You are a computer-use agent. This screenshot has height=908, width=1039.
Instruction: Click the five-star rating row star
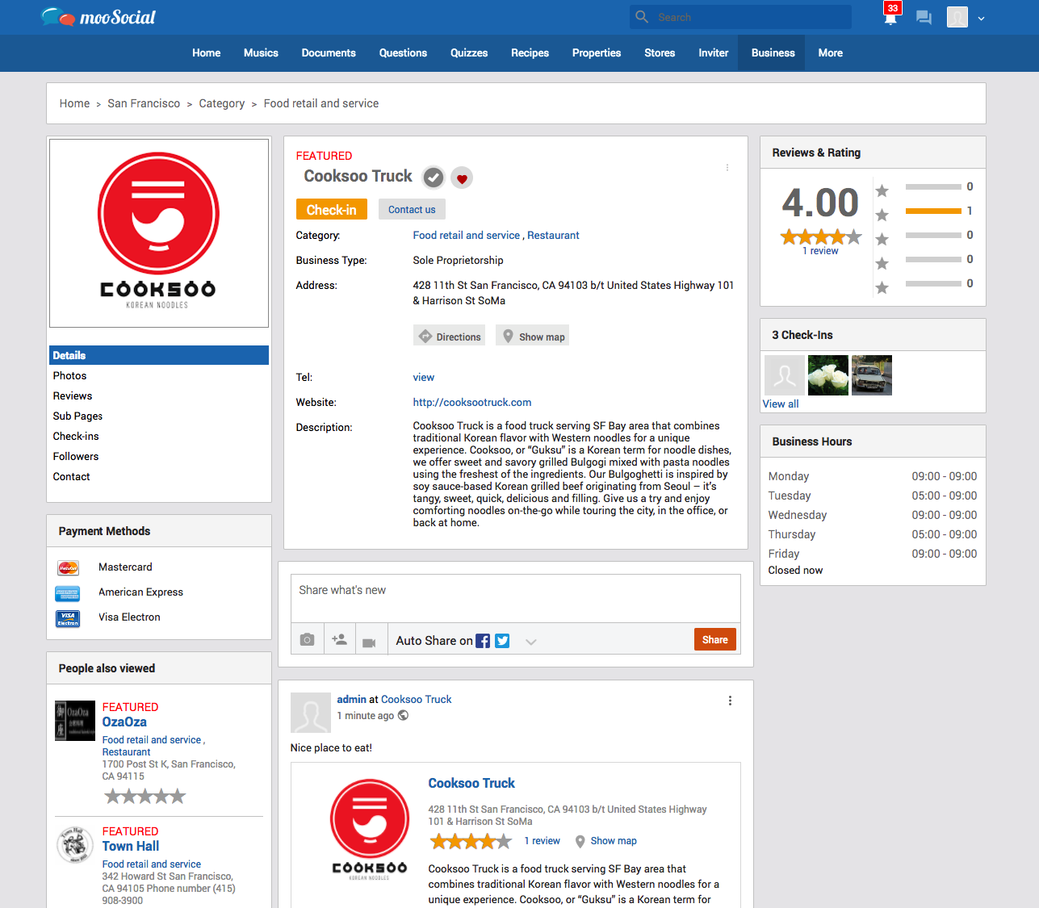coord(882,190)
